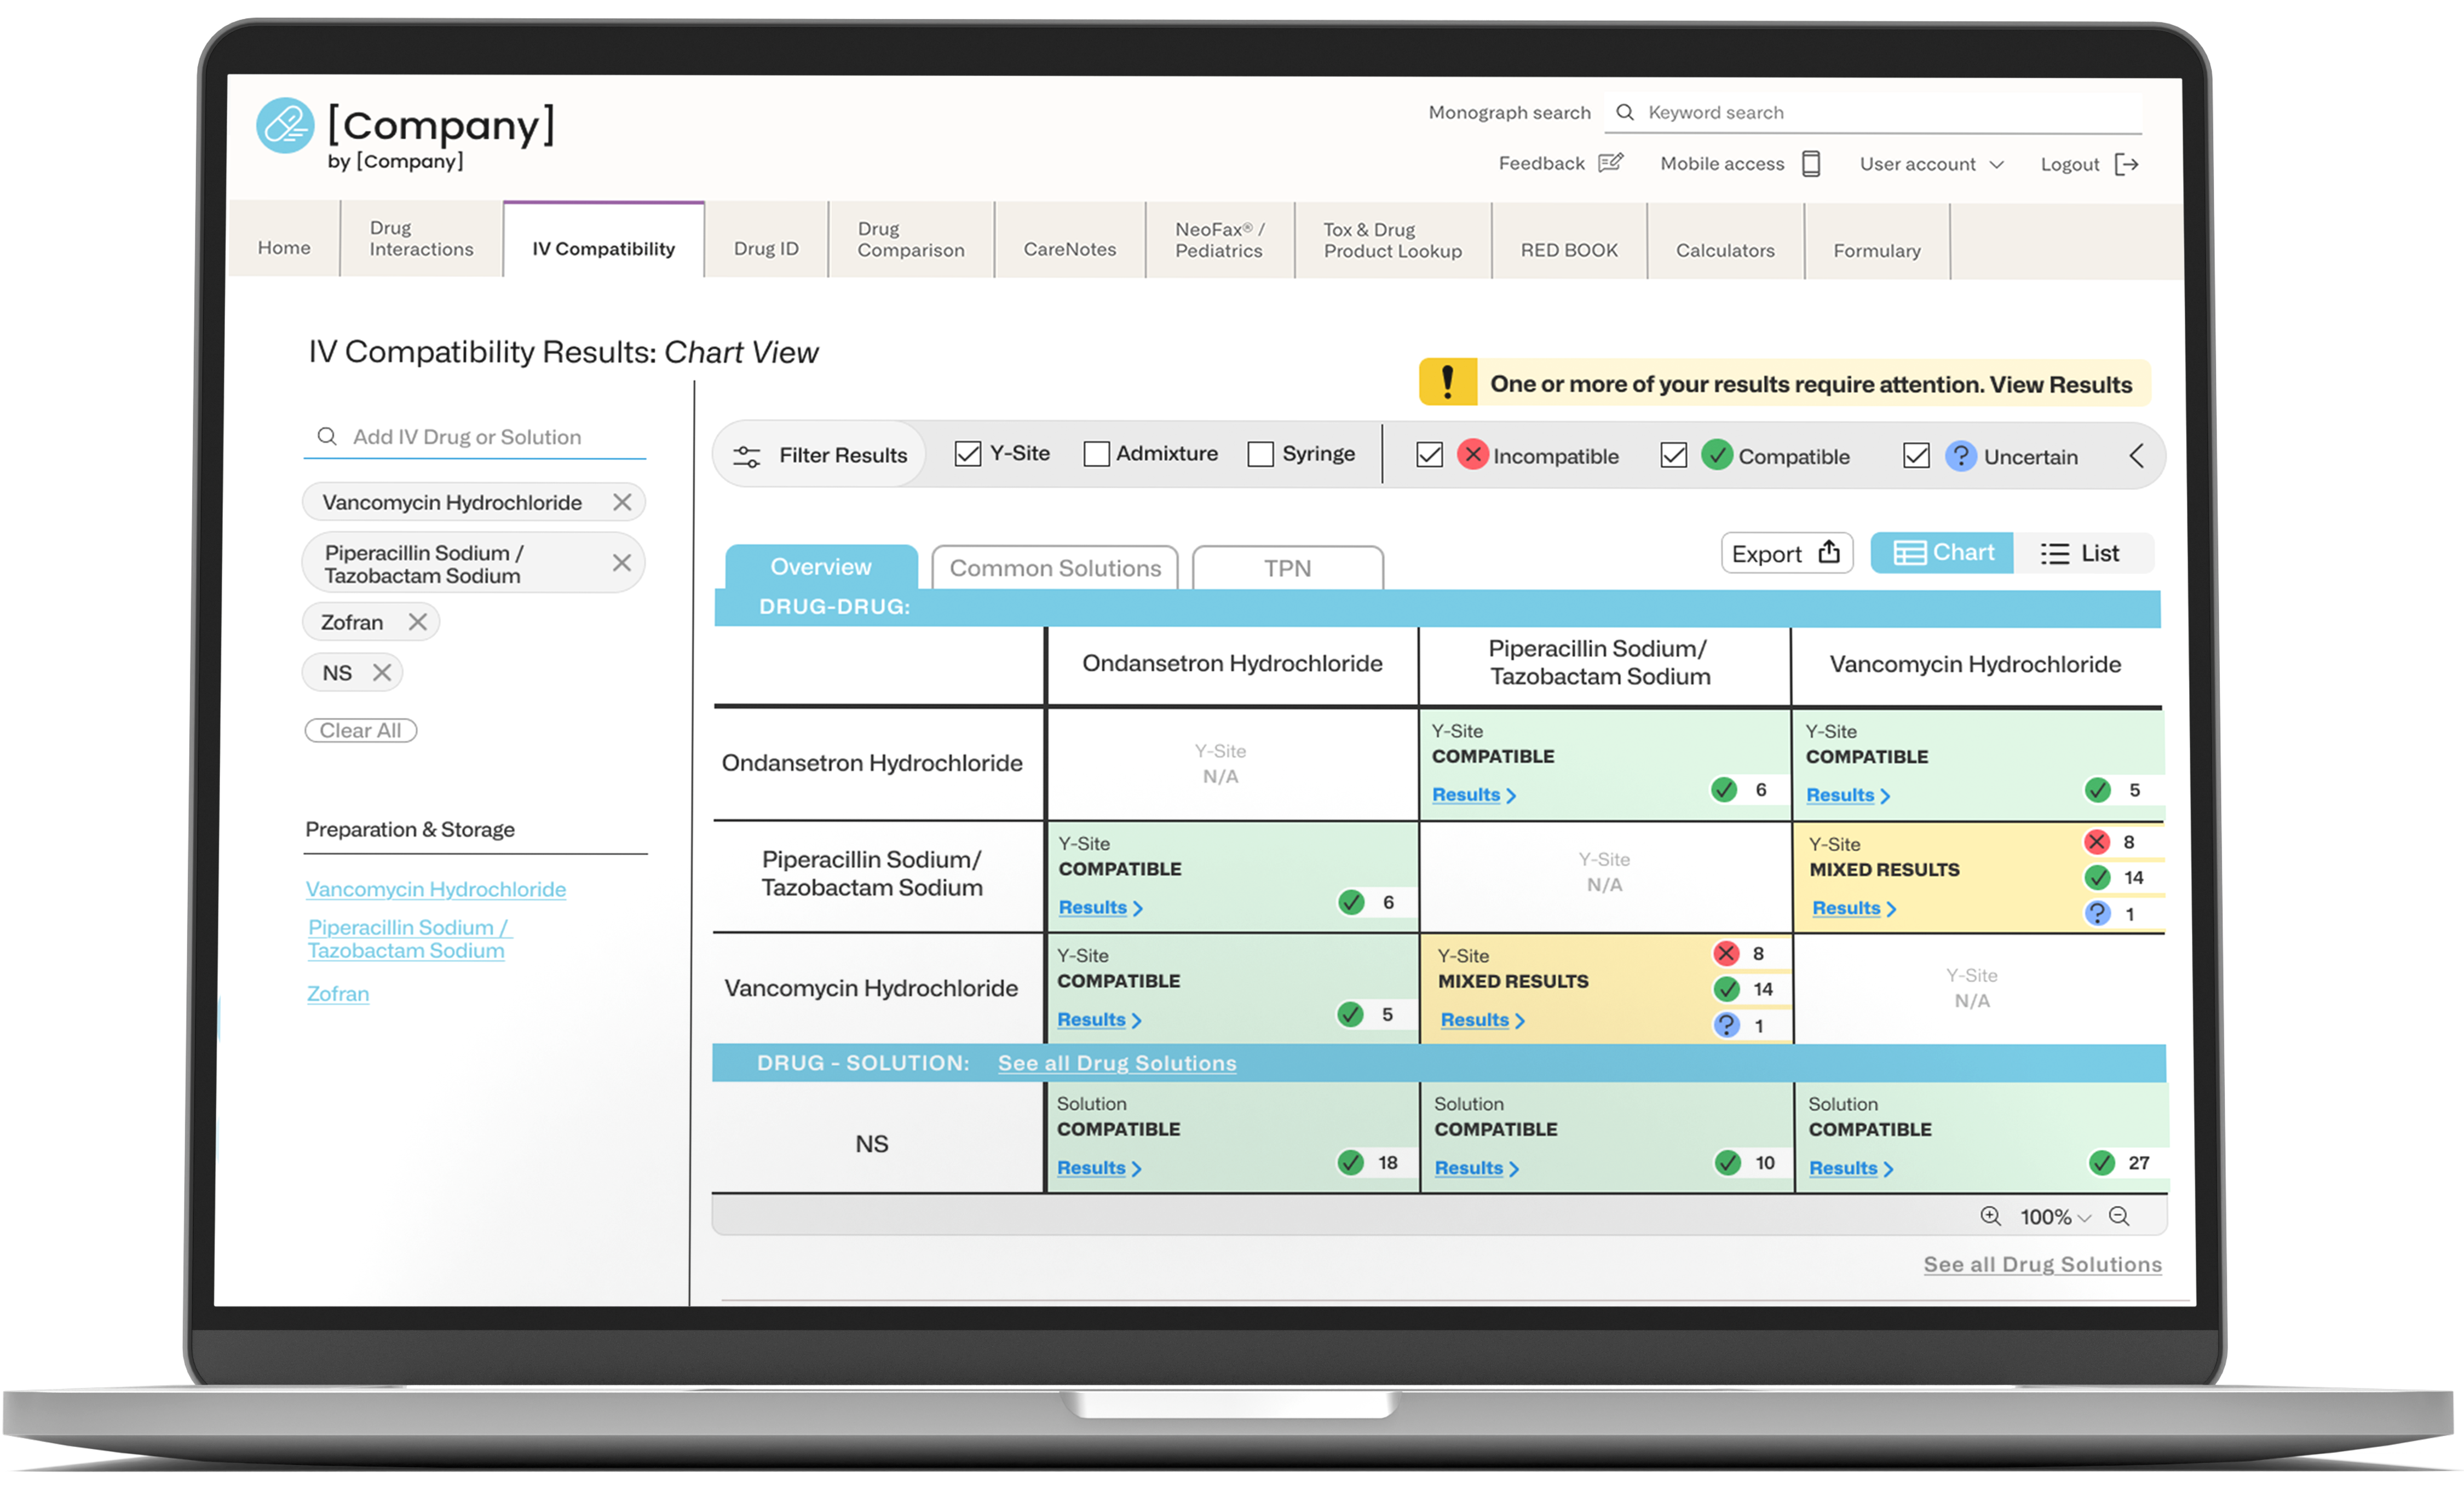Click the zoom in magnifier icon

1990,1216
